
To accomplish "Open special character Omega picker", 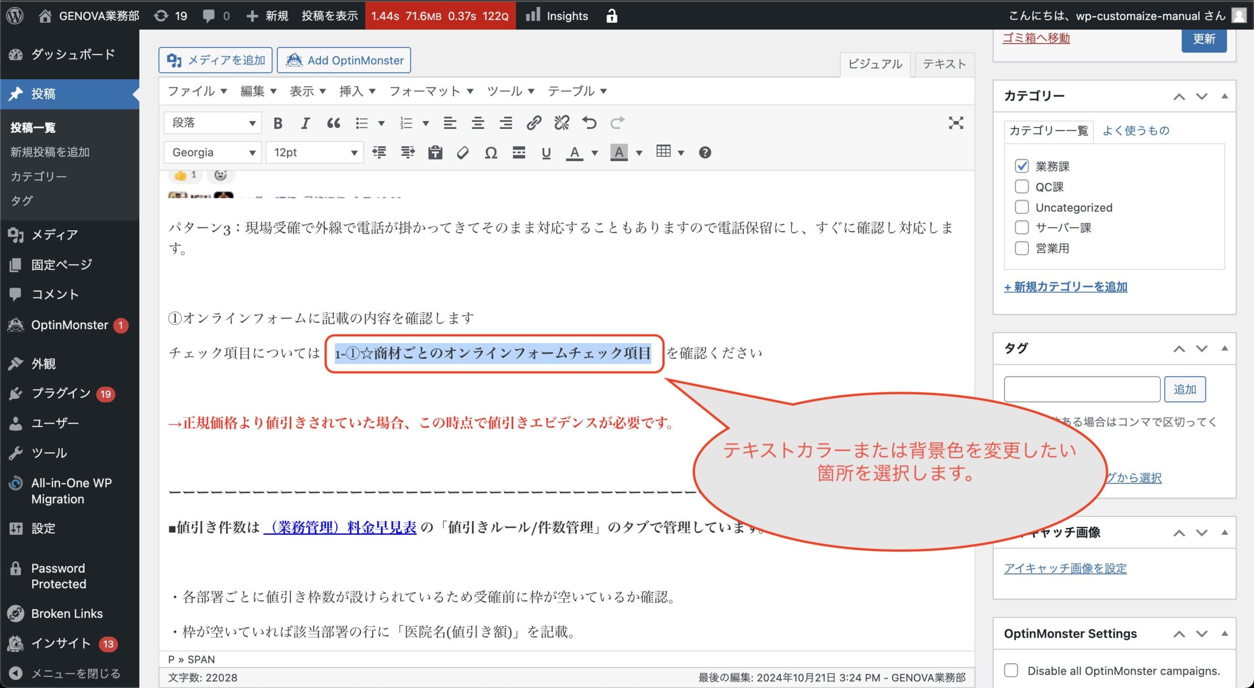I will (490, 153).
